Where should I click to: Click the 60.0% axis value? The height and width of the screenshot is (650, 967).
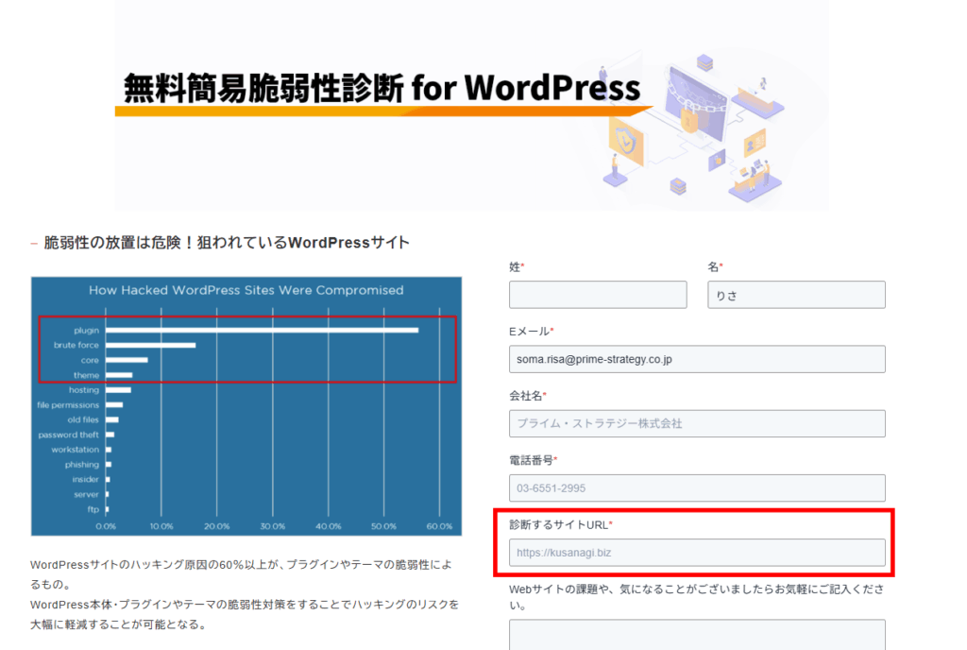(x=439, y=526)
